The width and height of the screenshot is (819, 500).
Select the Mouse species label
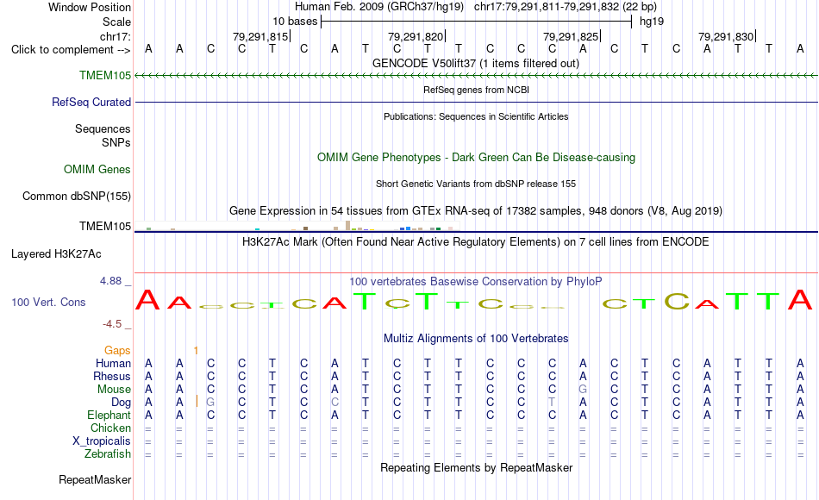114,390
